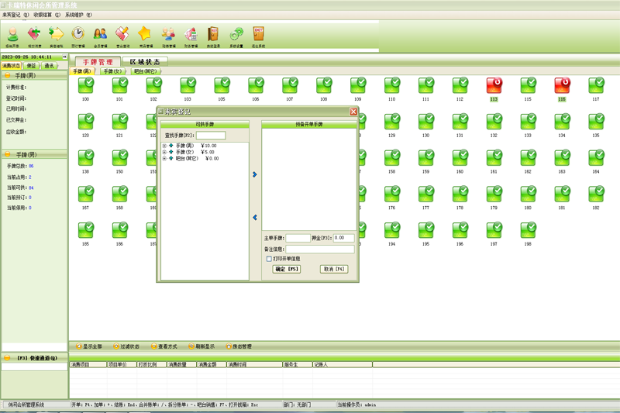The width and height of the screenshot is (620, 413).
Task: Switch to the 手牌(女) sub-tab
Action: click(x=112, y=71)
